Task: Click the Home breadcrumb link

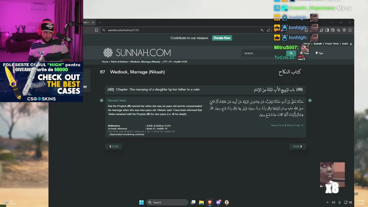Action: pyautogui.click(x=105, y=62)
